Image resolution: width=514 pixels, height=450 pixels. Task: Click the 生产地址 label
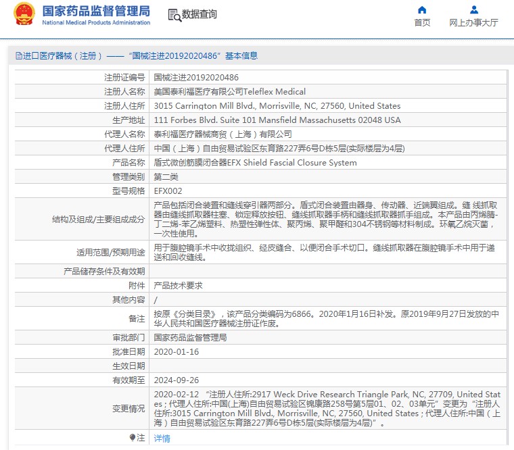(128, 120)
